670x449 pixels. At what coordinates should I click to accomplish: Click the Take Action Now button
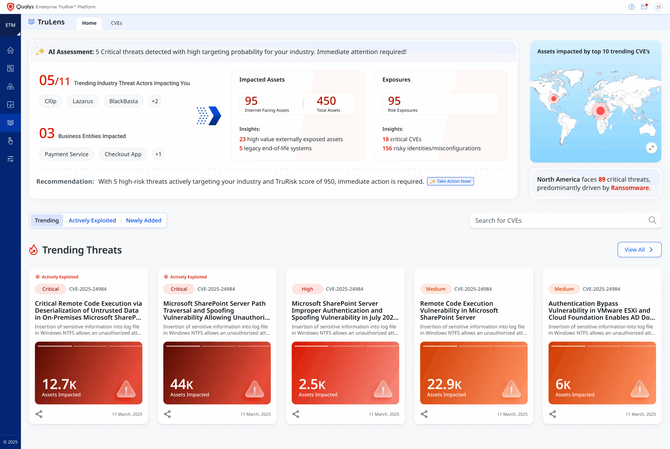point(450,181)
